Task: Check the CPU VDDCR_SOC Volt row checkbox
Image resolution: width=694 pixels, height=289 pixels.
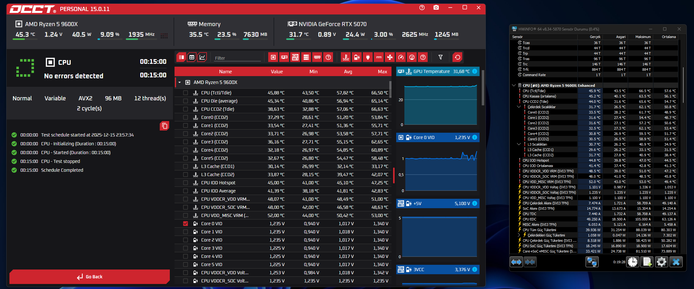Action: pos(186,281)
